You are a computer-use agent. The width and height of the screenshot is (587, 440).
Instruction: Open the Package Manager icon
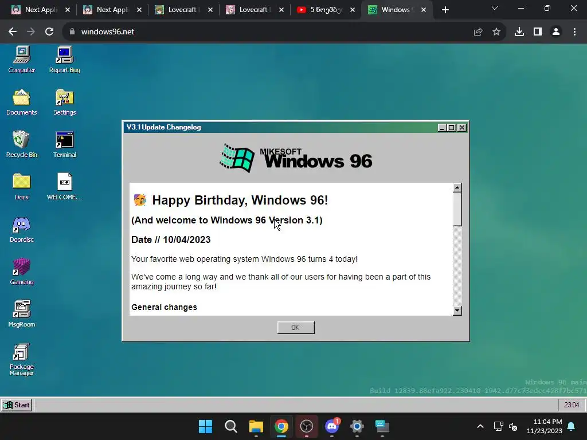click(x=22, y=359)
